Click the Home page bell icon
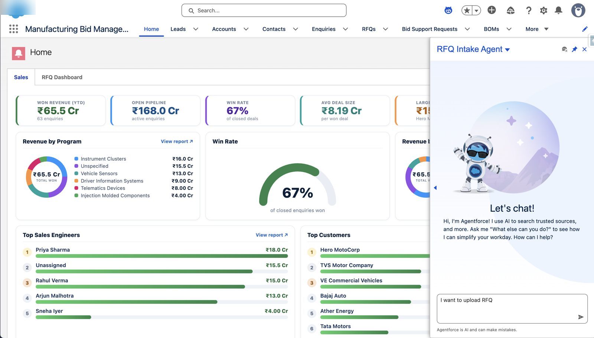The image size is (594, 338). 19,53
